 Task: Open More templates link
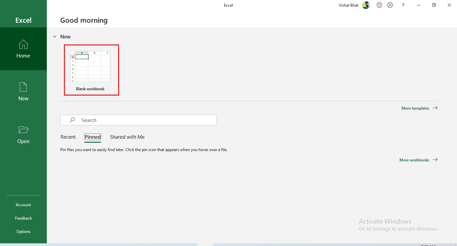pos(420,108)
